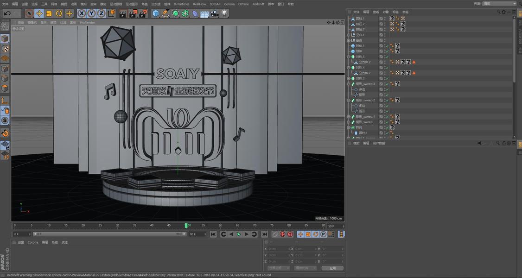Viewport: 522px width, 278px height.
Task: Activate the Move tool
Action: click(39, 13)
